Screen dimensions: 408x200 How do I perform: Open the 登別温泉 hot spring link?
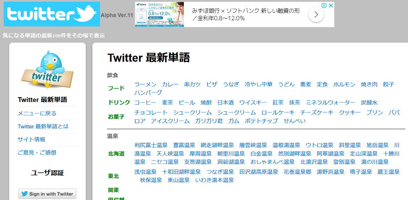point(344,162)
